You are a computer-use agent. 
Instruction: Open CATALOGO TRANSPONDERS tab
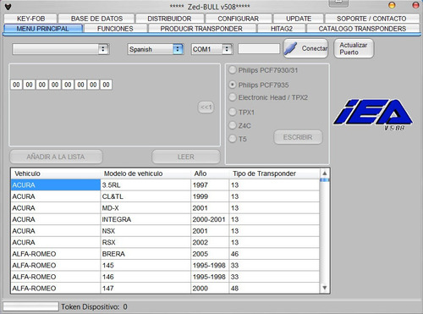pyautogui.click(x=363, y=29)
